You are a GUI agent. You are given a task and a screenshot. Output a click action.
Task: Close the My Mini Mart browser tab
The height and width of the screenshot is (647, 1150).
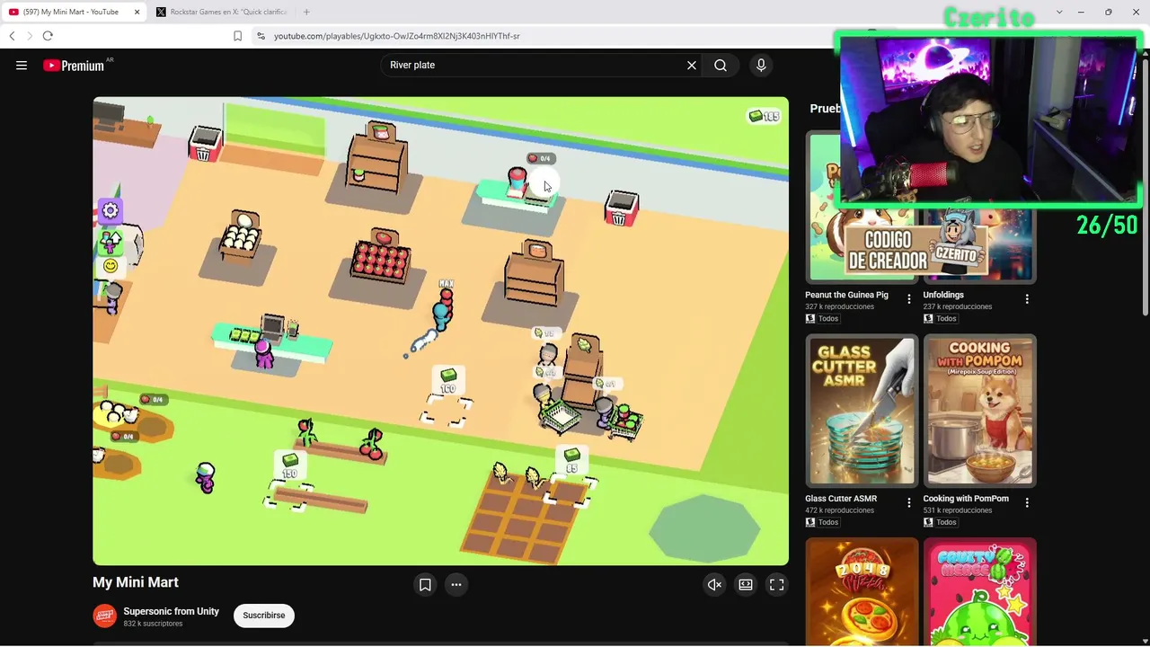[137, 12]
